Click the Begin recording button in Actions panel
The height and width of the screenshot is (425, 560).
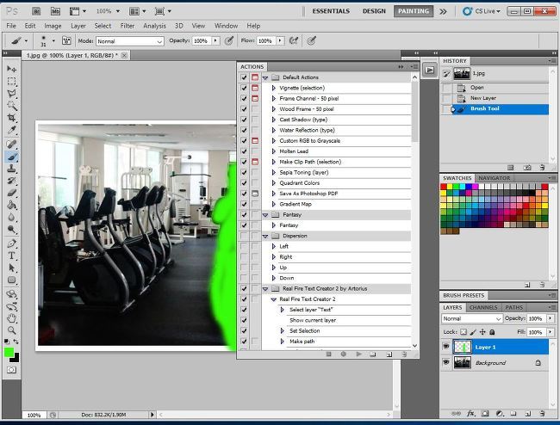coord(343,354)
